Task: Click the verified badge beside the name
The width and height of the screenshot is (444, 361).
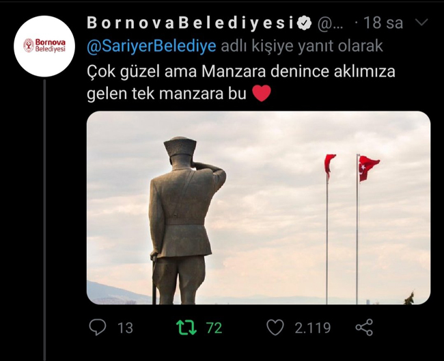Action: (305, 23)
